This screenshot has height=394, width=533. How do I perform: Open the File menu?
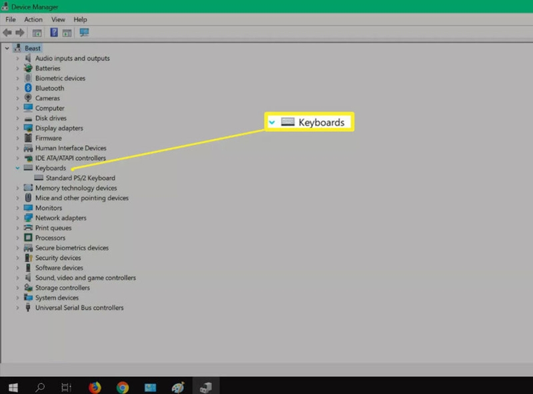tap(11, 19)
